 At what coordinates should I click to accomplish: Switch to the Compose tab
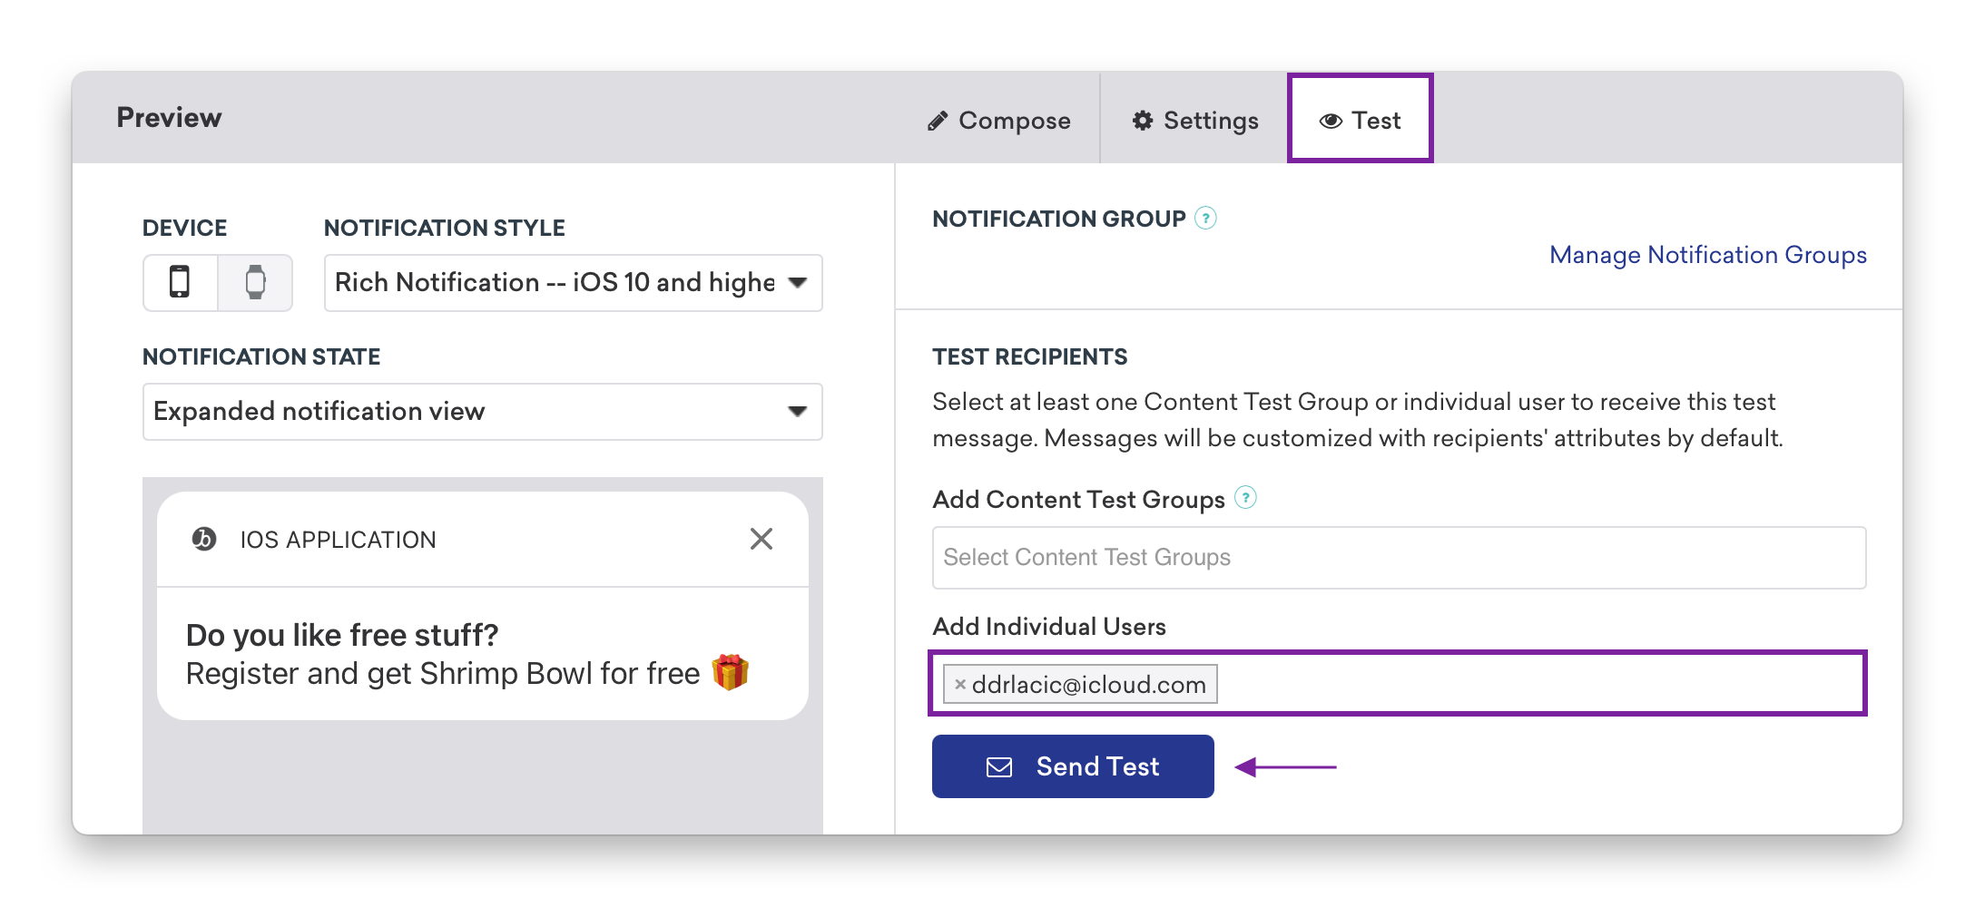pyautogui.click(x=998, y=121)
